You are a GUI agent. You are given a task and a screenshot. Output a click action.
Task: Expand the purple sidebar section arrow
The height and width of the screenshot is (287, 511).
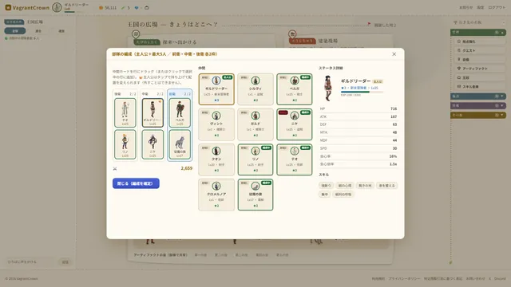[502, 106]
